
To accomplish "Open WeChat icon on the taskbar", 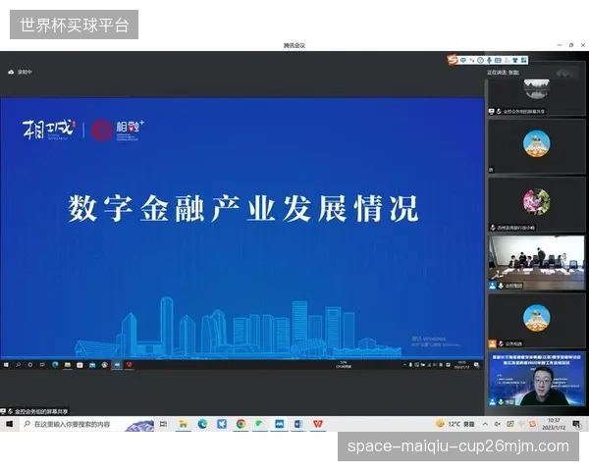I will tap(259, 424).
